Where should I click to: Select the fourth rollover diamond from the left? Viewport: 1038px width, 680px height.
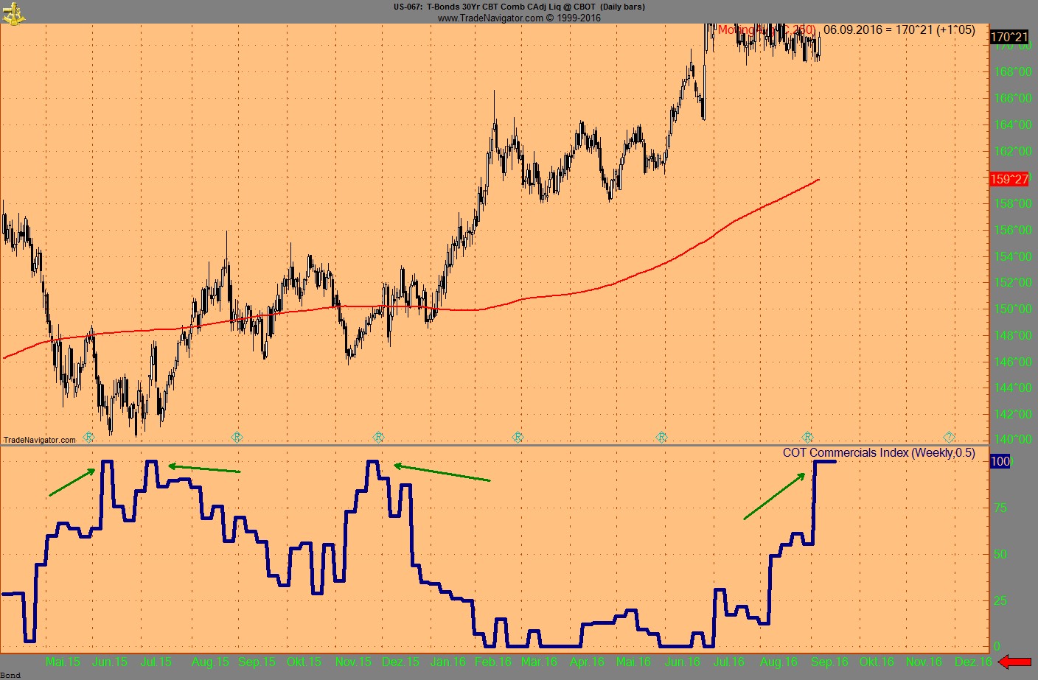pyautogui.click(x=518, y=437)
